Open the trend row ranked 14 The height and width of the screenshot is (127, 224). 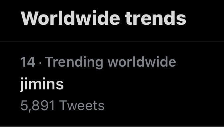click(112, 84)
